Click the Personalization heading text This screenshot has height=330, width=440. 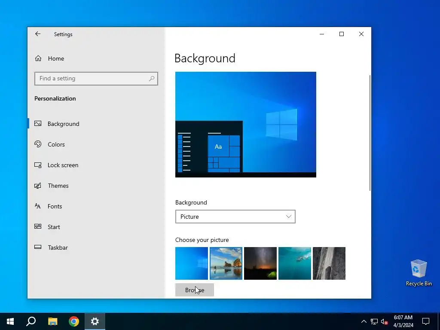(55, 98)
